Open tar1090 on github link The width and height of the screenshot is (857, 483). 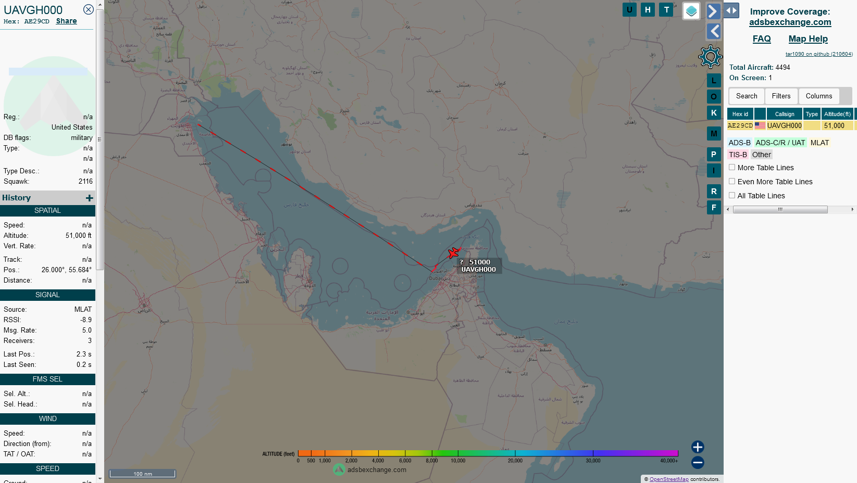(x=818, y=54)
